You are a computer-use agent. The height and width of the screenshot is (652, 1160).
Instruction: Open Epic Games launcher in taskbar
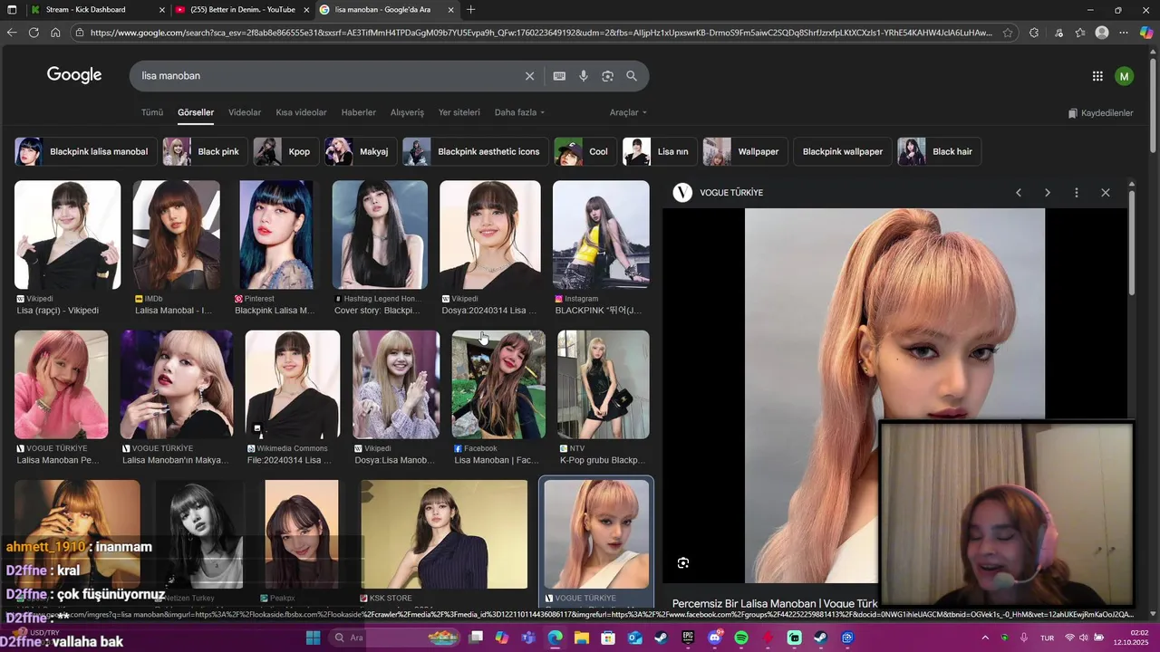tap(688, 638)
